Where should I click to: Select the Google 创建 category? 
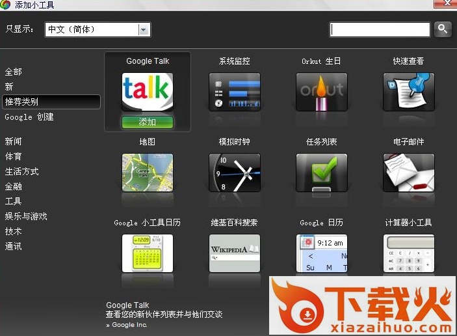pyautogui.click(x=29, y=117)
